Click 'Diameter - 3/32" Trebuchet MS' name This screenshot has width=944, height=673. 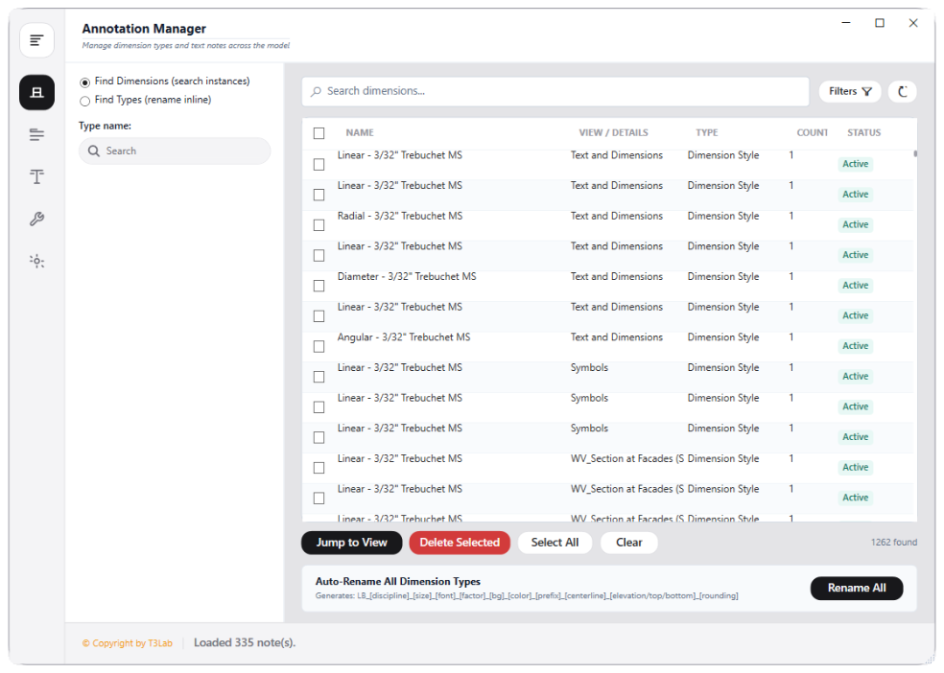pyautogui.click(x=407, y=277)
